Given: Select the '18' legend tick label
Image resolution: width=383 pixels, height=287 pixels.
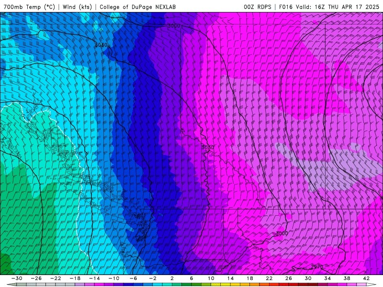Looking at the screenshot, I should pyautogui.click(x=249, y=278).
